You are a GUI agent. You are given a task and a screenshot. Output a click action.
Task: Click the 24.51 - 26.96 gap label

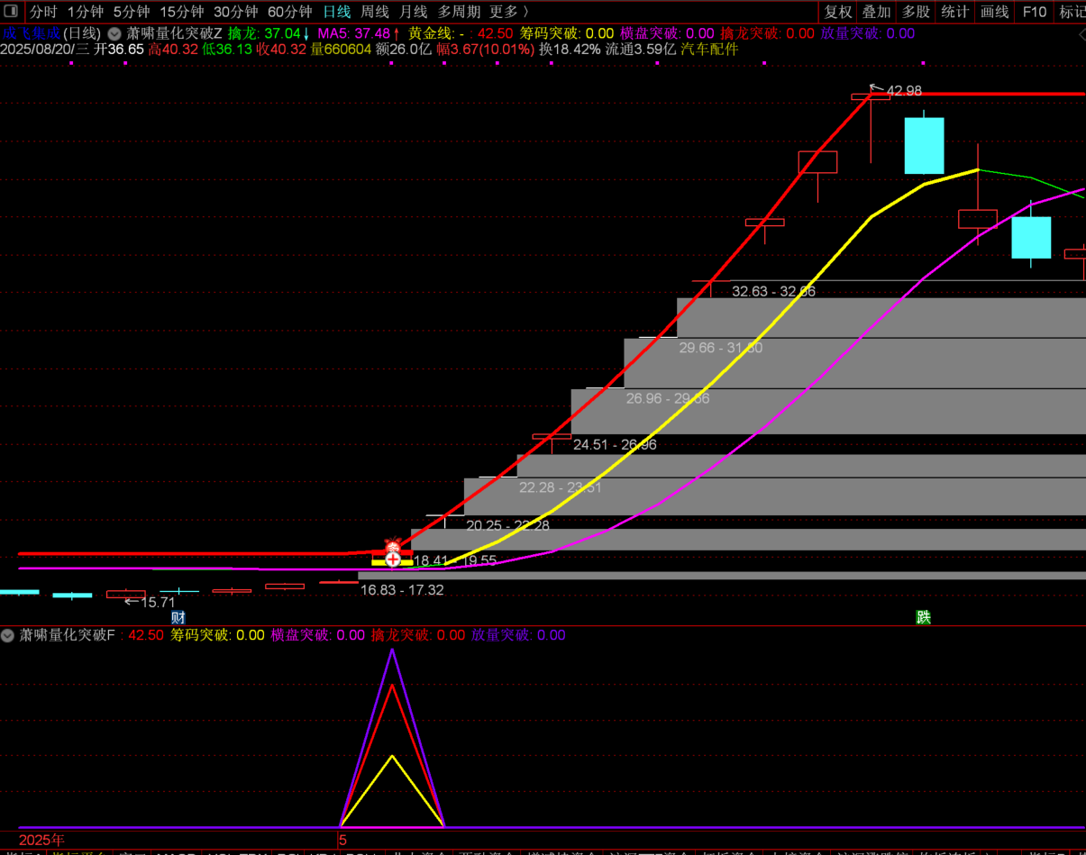point(615,445)
